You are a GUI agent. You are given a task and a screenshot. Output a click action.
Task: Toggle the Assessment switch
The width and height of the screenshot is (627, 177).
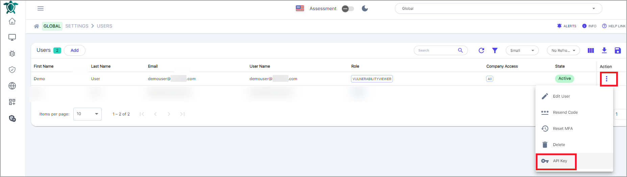(x=348, y=9)
